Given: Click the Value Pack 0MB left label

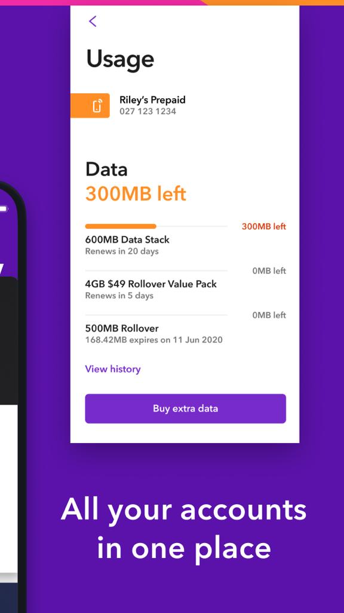Looking at the screenshot, I should (269, 271).
